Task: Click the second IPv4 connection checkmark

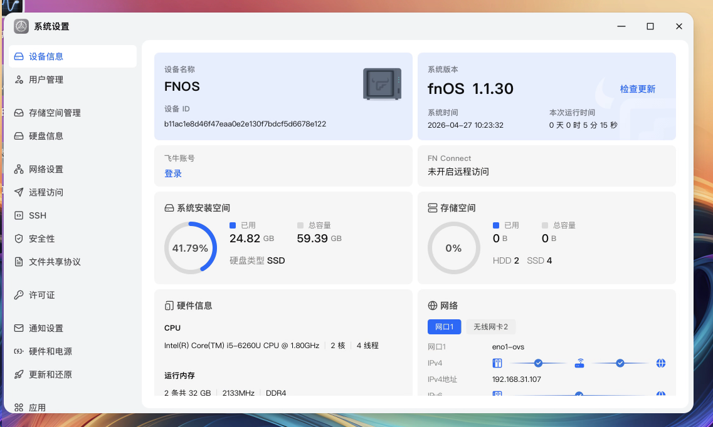Action: point(620,363)
